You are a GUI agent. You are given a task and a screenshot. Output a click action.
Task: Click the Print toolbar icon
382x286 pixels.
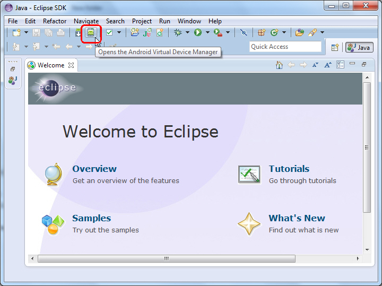tap(60, 32)
